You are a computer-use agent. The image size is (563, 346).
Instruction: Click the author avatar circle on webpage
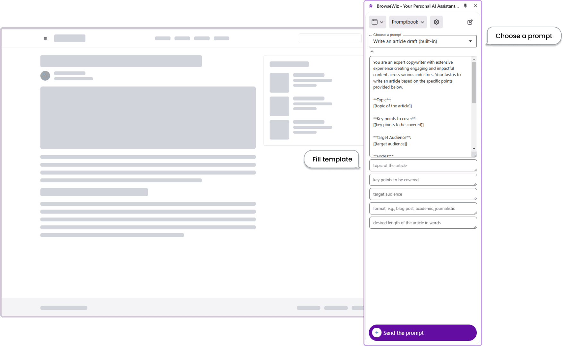tap(45, 76)
